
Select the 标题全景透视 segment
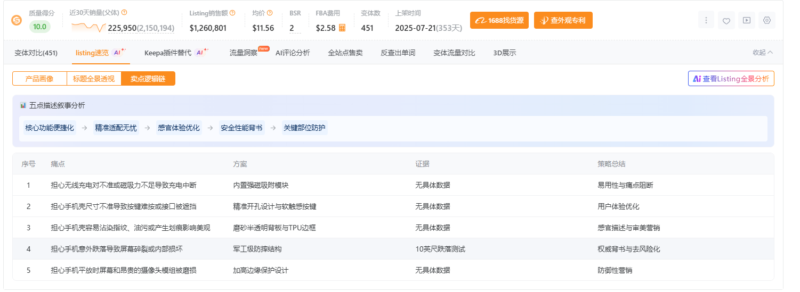94,78
